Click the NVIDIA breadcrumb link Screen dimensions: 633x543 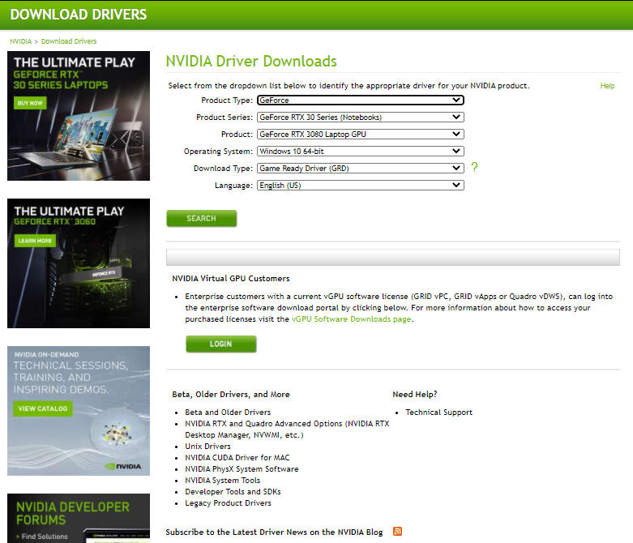20,41
